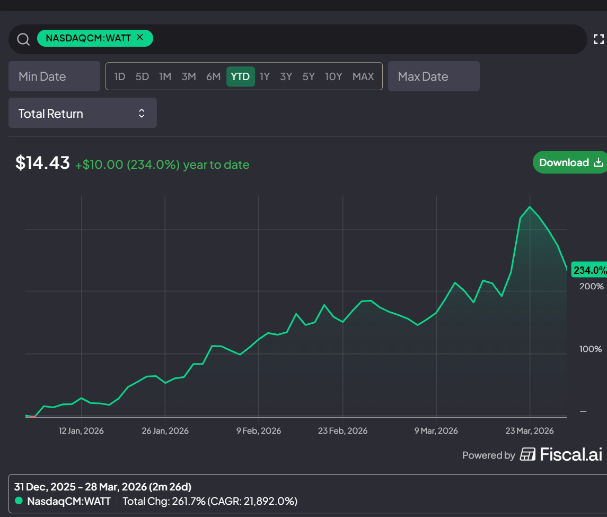Click the 12 Jan, 2026 axis label
Image resolution: width=607 pixels, height=517 pixels.
coord(81,430)
